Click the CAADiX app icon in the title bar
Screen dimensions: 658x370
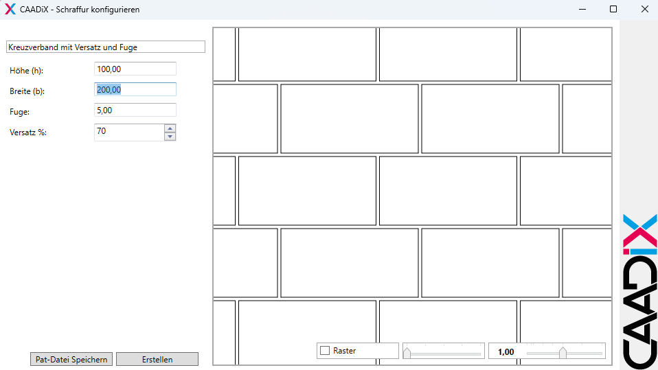(x=10, y=9)
